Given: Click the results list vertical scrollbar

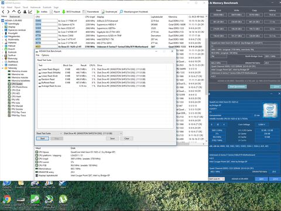Looking at the screenshot, I should [x=206, y=66].
